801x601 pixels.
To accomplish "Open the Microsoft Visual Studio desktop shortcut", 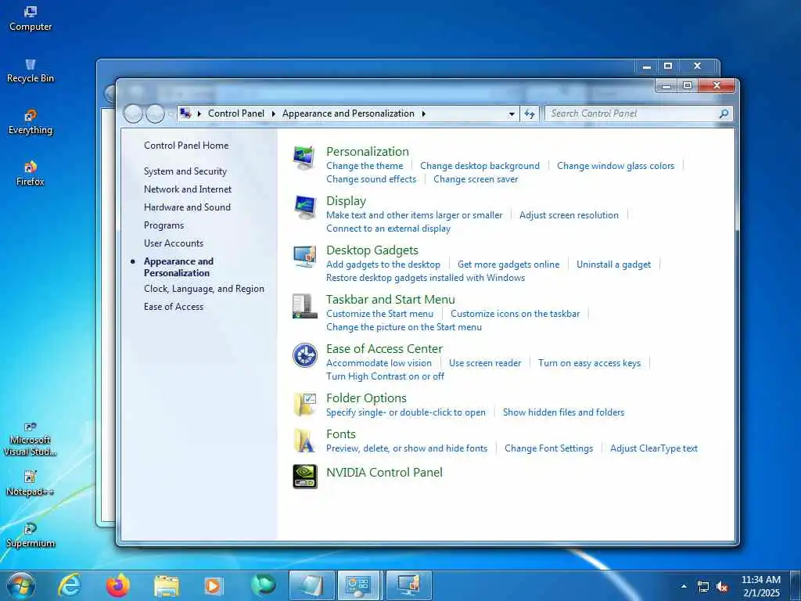I will pyautogui.click(x=31, y=439).
